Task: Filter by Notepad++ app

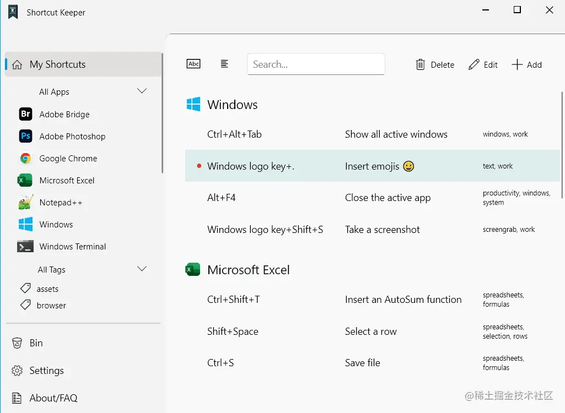Action: pyautogui.click(x=61, y=202)
